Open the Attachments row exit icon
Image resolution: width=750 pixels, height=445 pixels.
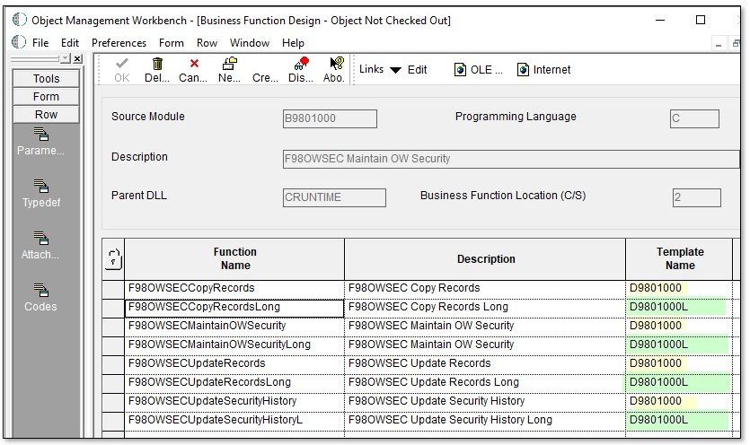(41, 239)
